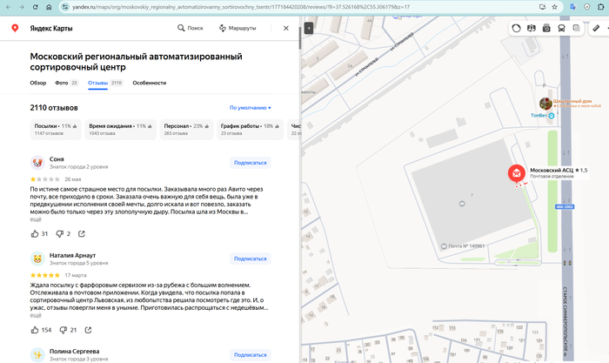
Task: Focus the yandex.ru address bar URL
Action: coord(241,7)
